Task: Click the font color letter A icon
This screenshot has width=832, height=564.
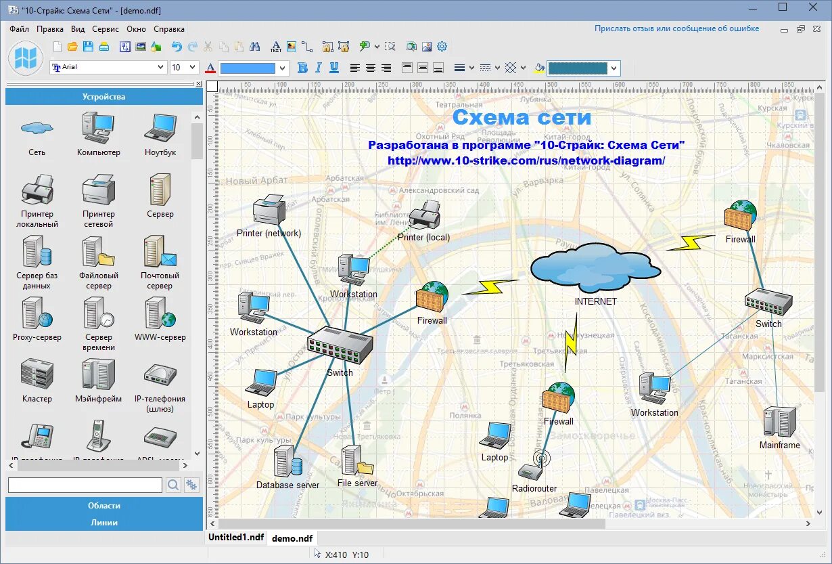Action: [210, 68]
